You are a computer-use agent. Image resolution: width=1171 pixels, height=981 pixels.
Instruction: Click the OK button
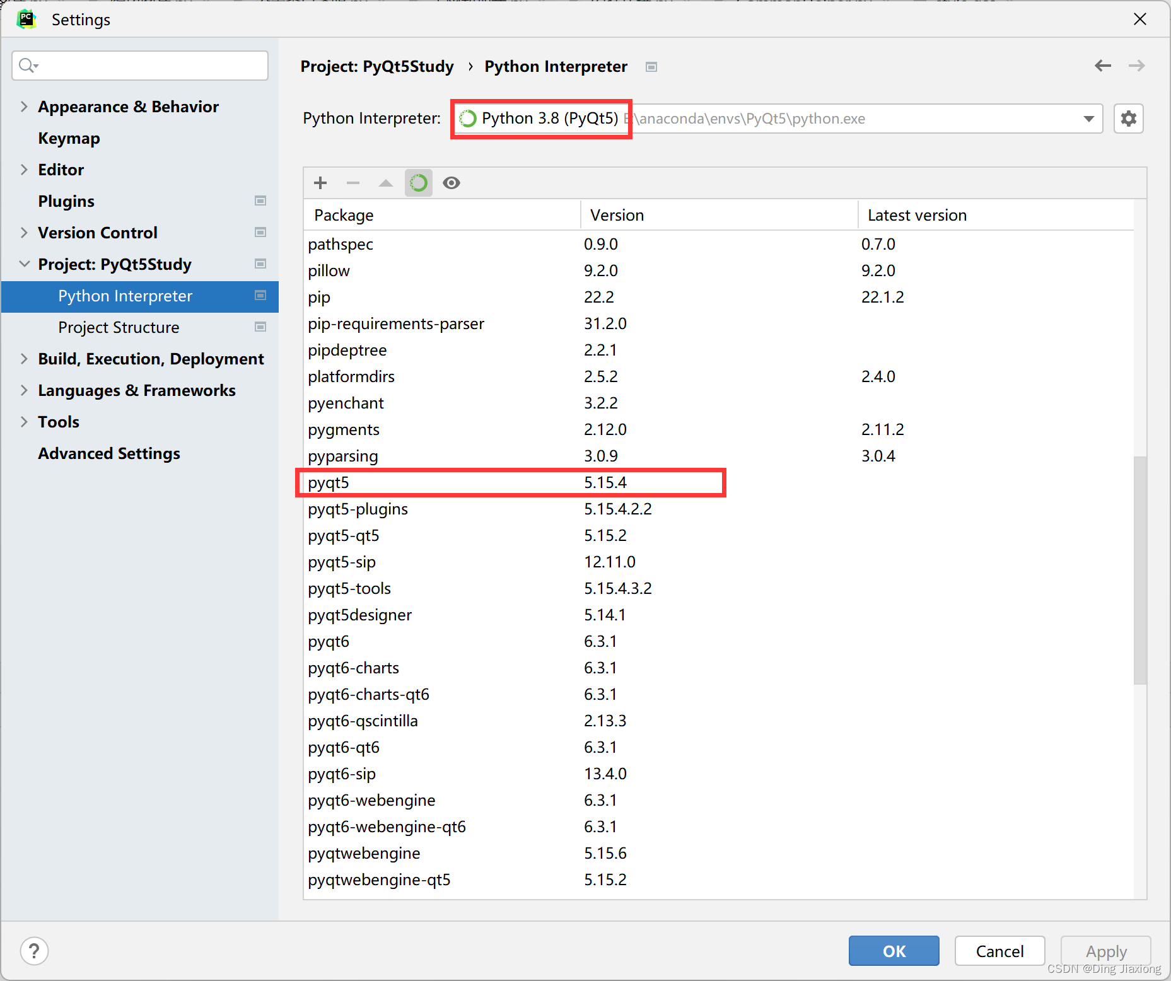pyautogui.click(x=894, y=951)
